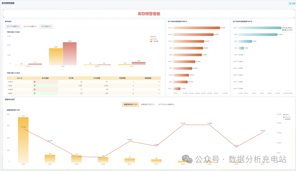Click the 30天销量 table column header
296x171 pixels.
coord(97,78)
